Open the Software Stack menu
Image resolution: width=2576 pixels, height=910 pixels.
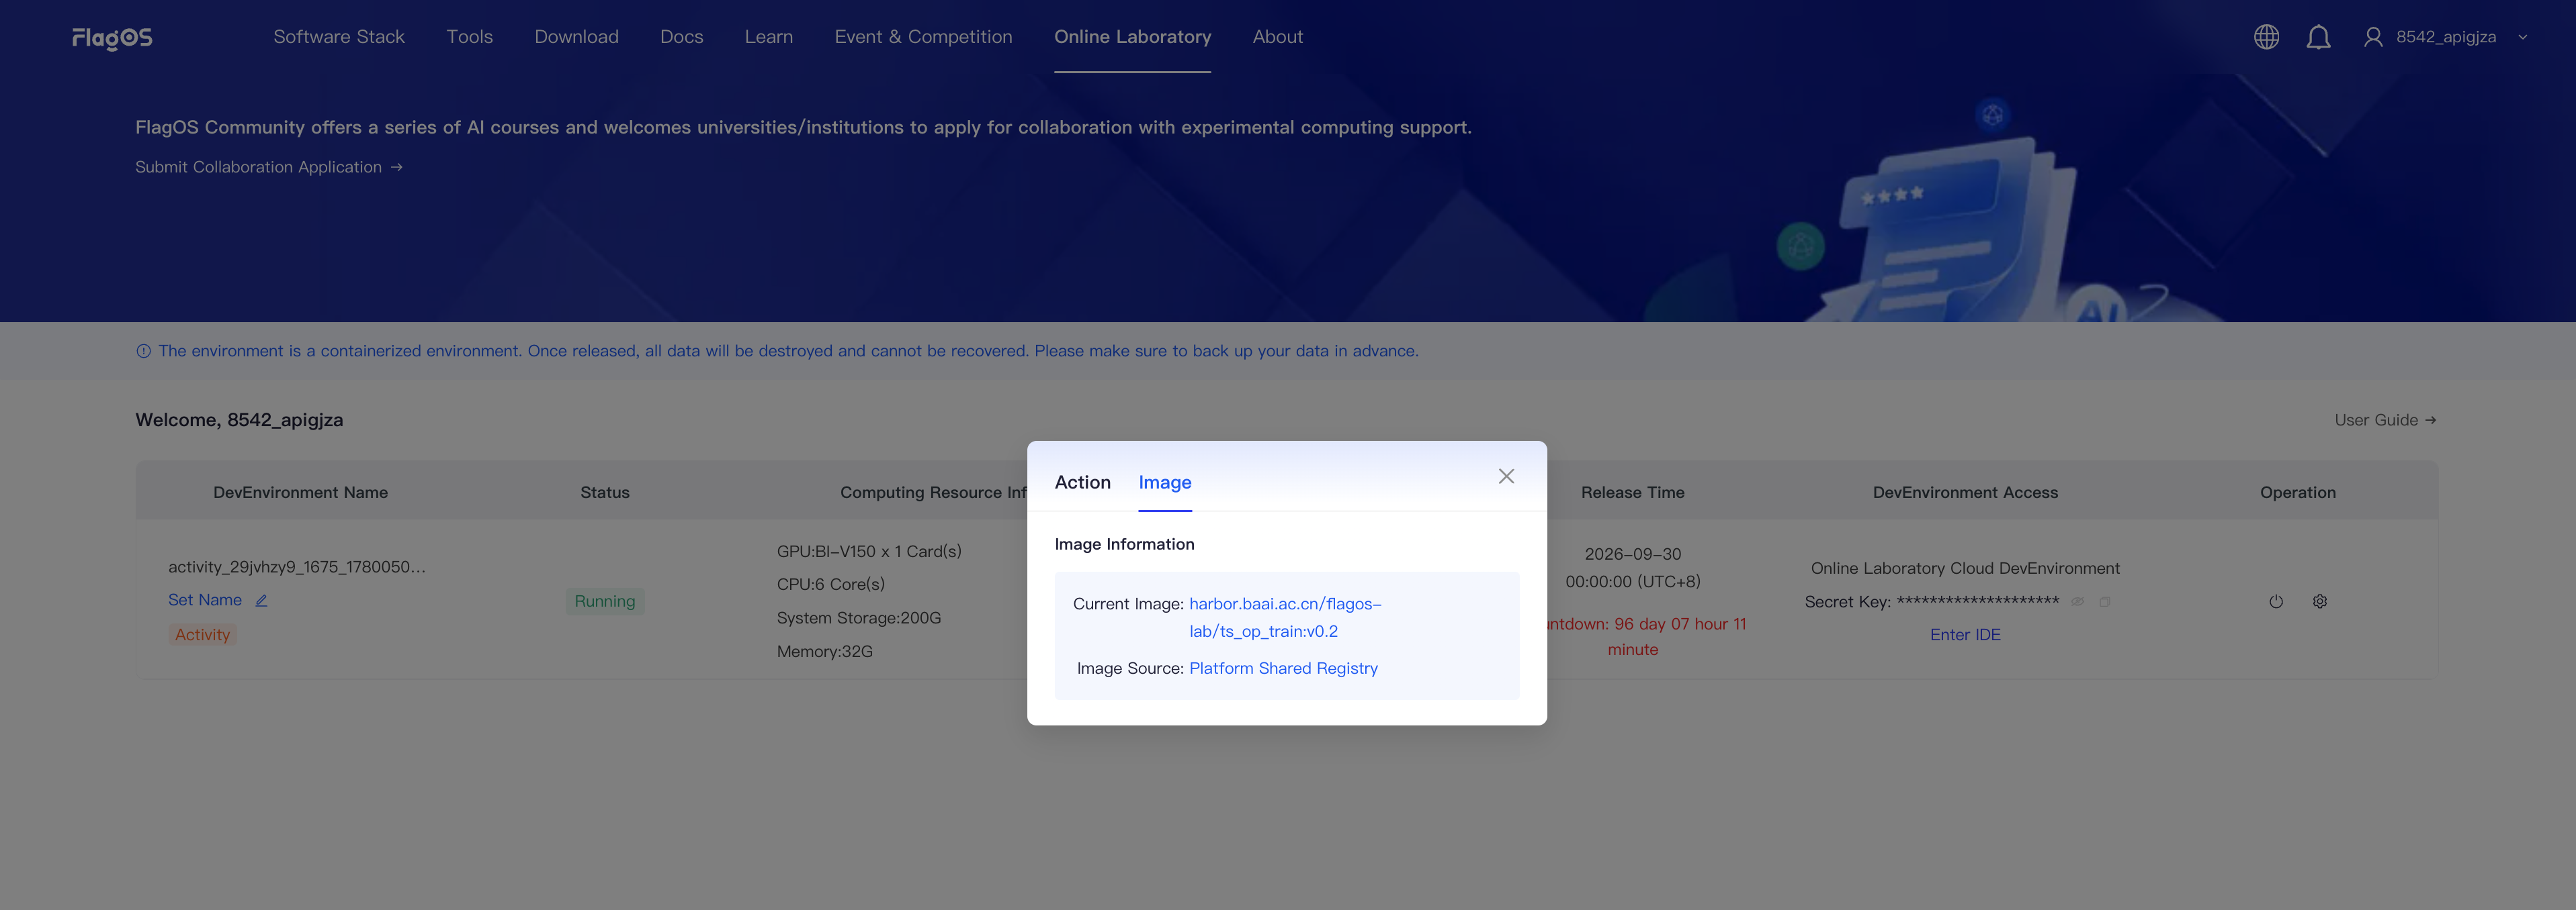point(339,37)
